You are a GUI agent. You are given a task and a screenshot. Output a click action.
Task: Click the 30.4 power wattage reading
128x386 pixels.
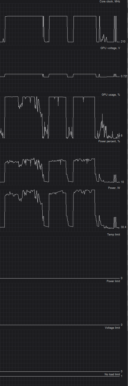pyautogui.click(x=124, y=227)
